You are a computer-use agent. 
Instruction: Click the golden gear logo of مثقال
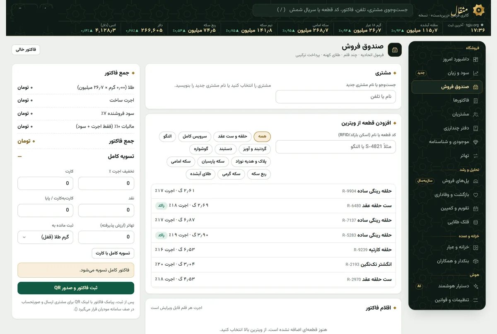pyautogui.click(x=479, y=10)
